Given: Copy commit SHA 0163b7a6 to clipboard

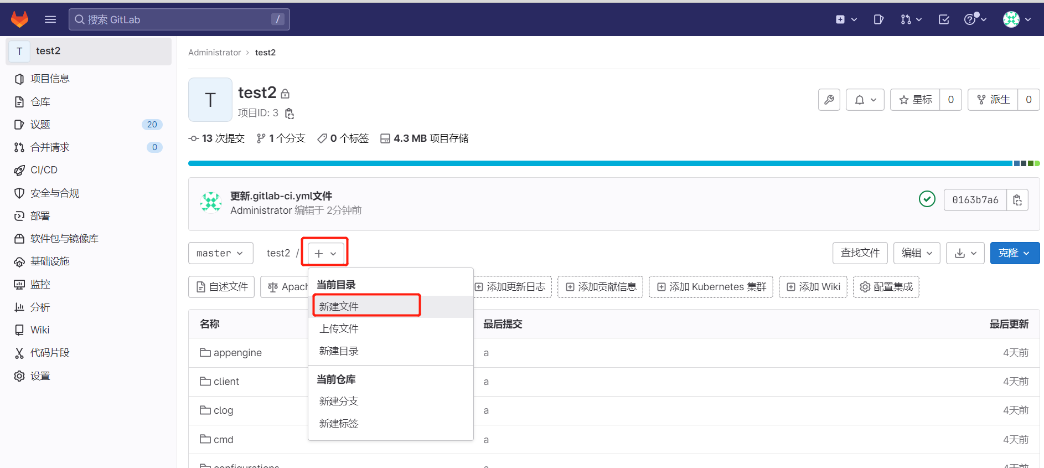Looking at the screenshot, I should click(1017, 200).
